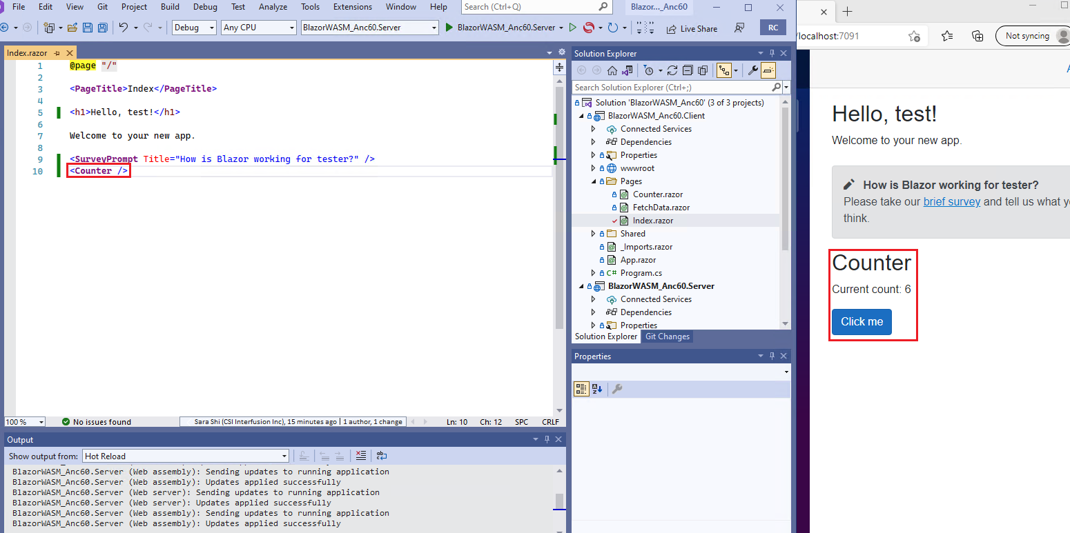Open the 100% editor zoom control
Image resolution: width=1070 pixels, height=533 pixels.
(24, 421)
